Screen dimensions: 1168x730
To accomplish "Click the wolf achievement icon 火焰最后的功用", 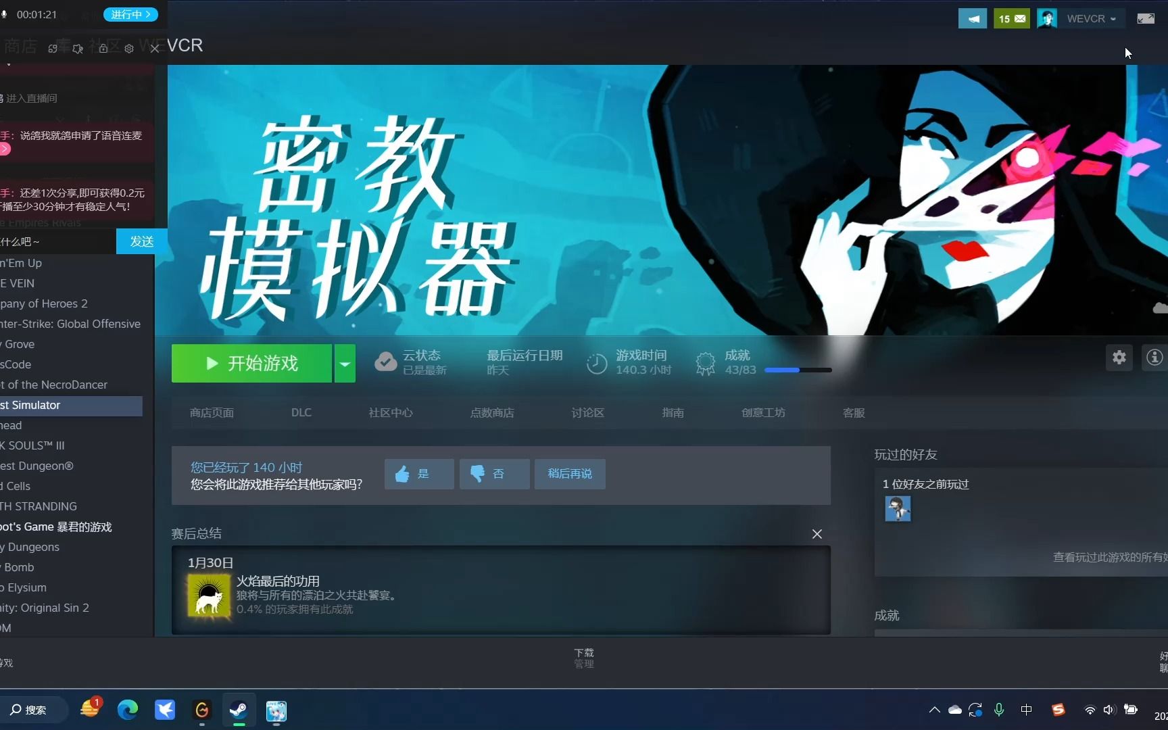I will [x=209, y=595].
